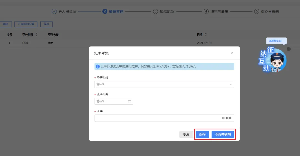The height and width of the screenshot is (156, 300).
Task: Click the 序号 column header
Action: [x=9, y=35]
